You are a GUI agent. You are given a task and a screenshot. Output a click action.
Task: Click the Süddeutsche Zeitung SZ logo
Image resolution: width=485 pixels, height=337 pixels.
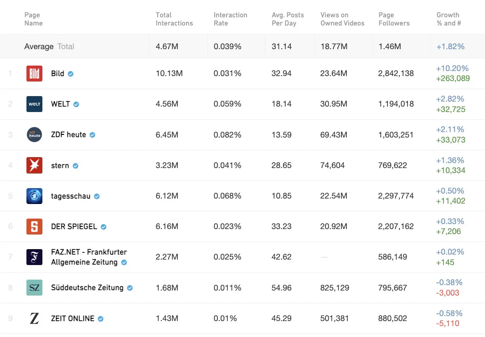click(x=34, y=288)
